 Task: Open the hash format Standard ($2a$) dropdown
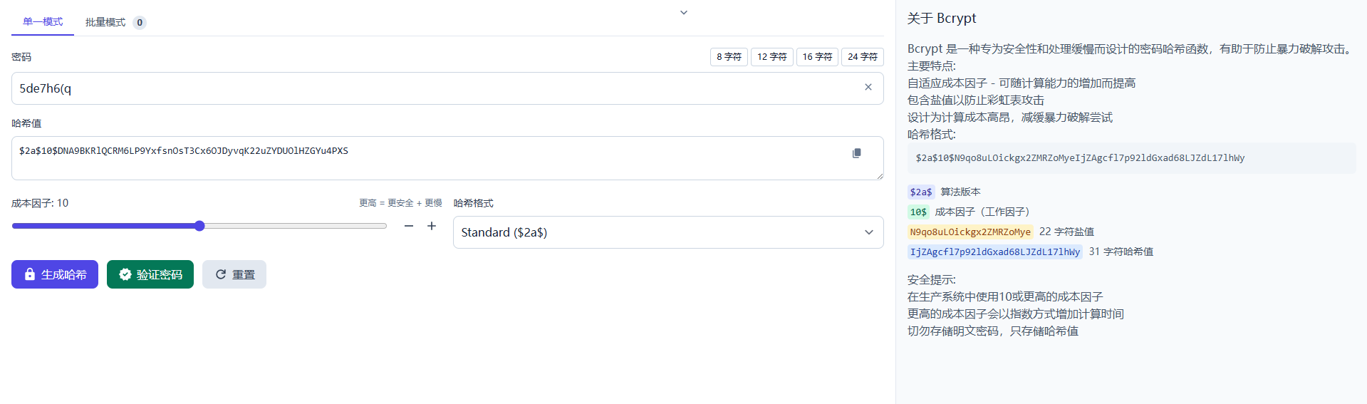tap(668, 232)
